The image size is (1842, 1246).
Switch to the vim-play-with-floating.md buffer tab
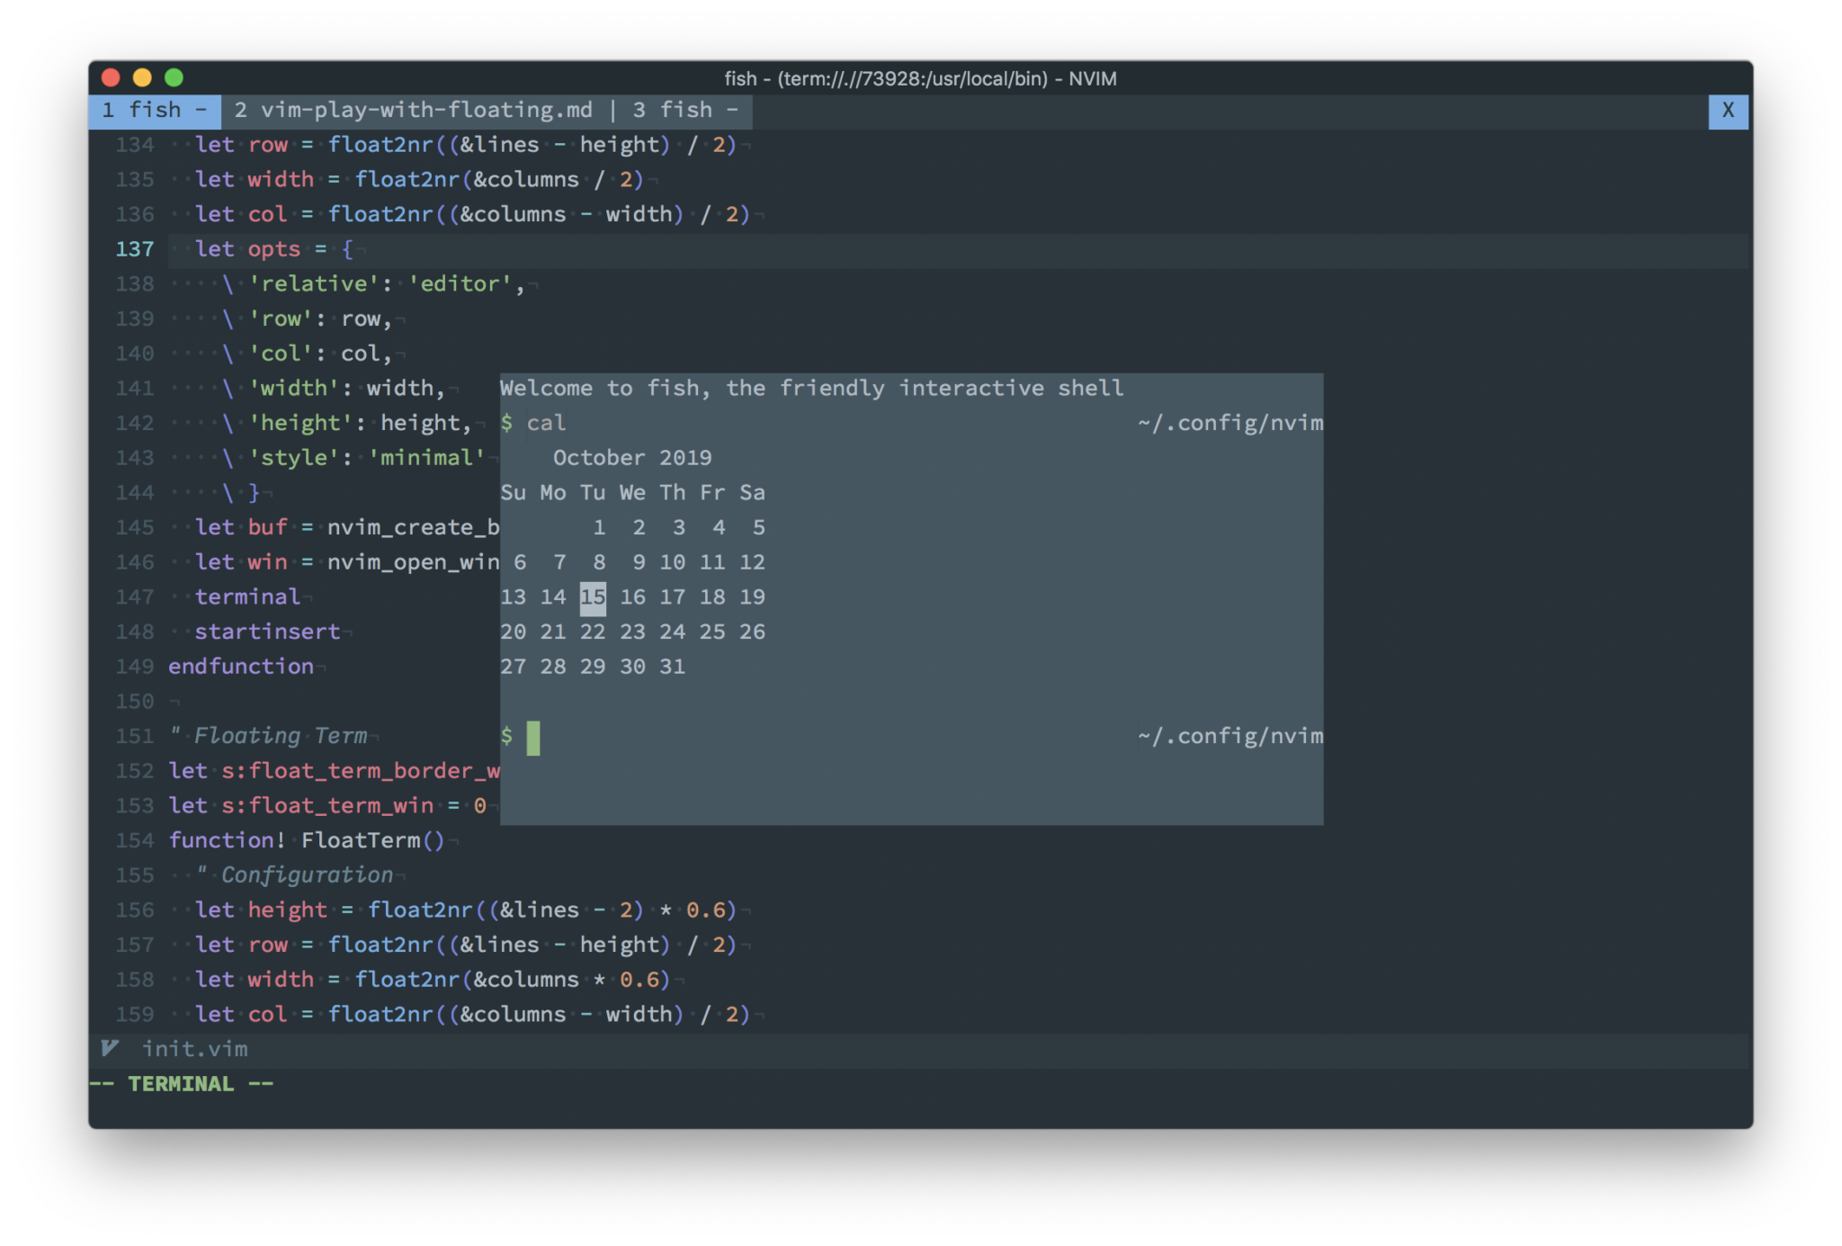click(414, 110)
